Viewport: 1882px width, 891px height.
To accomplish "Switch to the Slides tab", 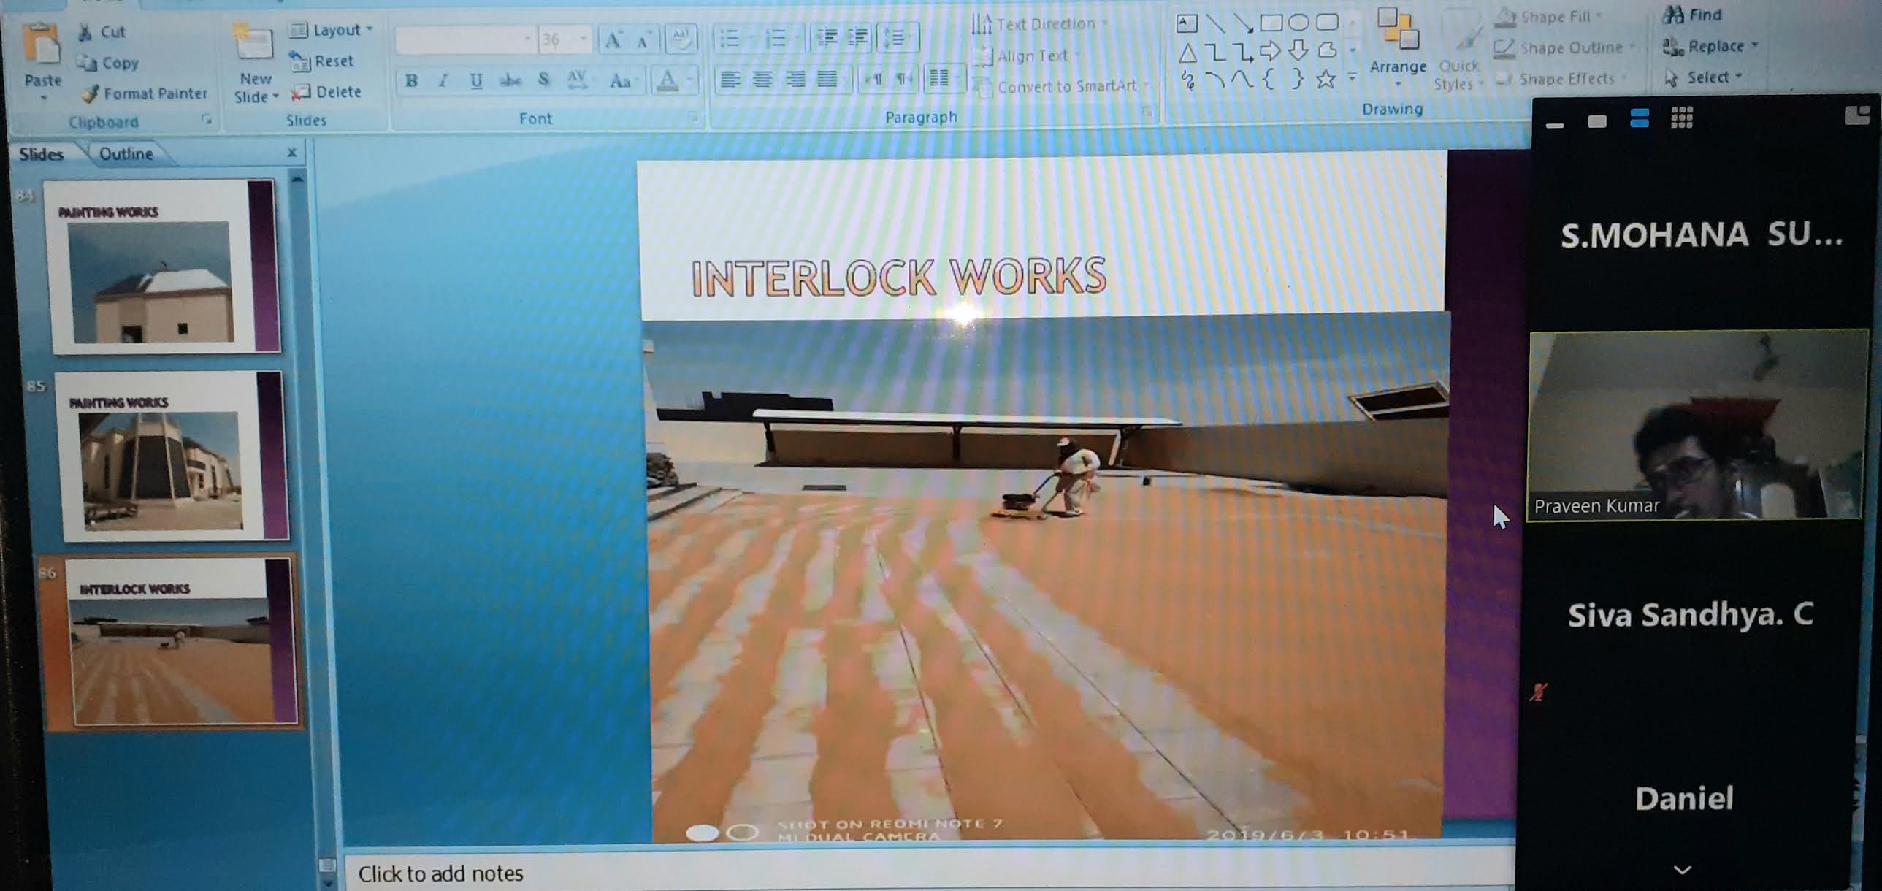I will coord(41,154).
